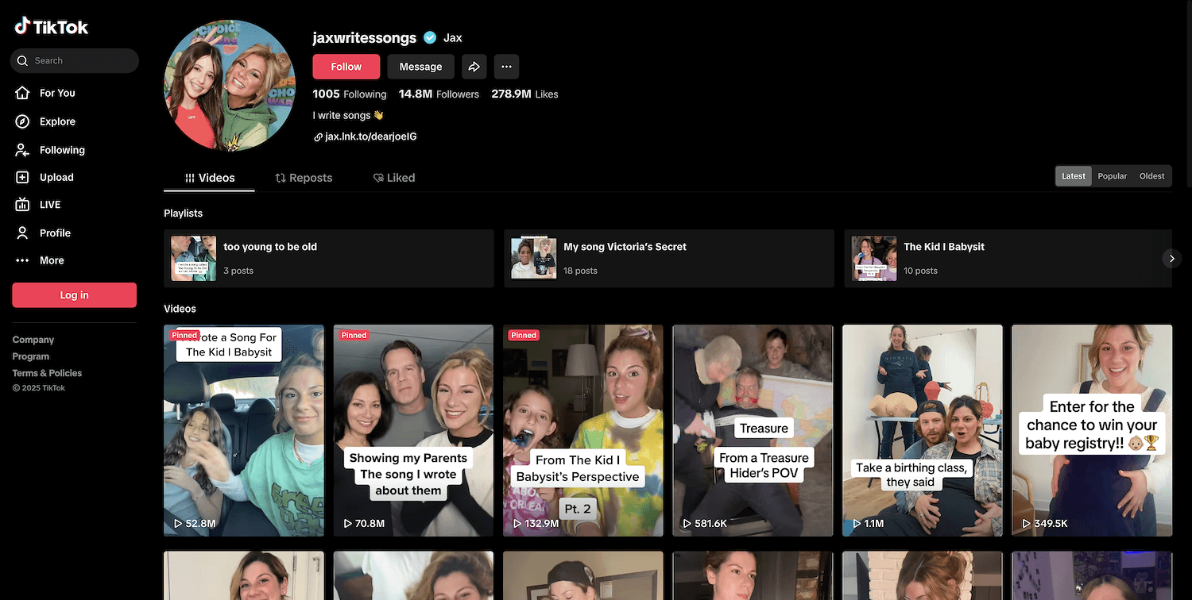1192x600 pixels.
Task: Switch to the Reposts tab
Action: pos(304,178)
